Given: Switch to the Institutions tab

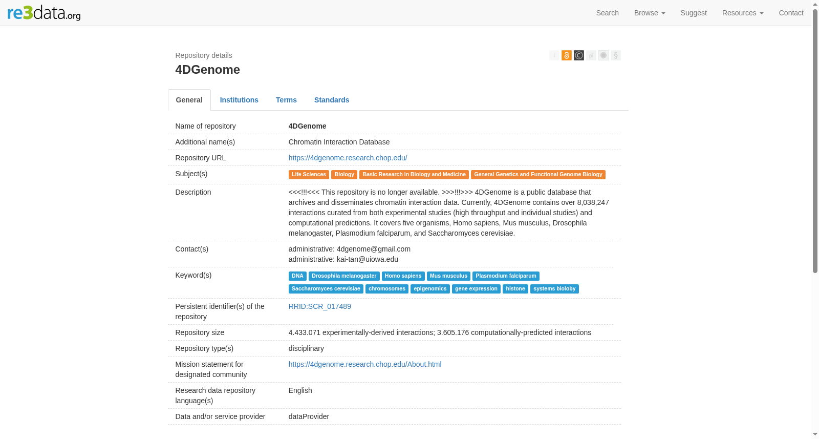Looking at the screenshot, I should pos(239,100).
